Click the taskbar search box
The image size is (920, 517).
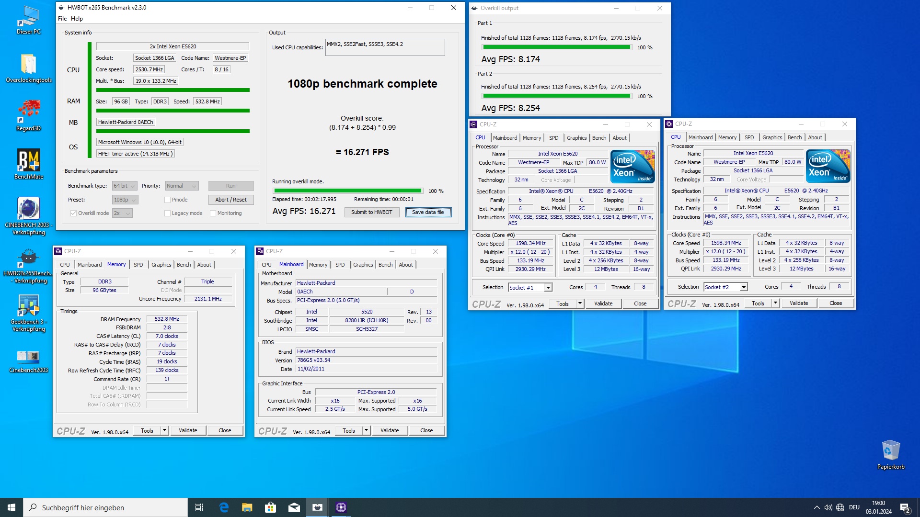point(105,507)
